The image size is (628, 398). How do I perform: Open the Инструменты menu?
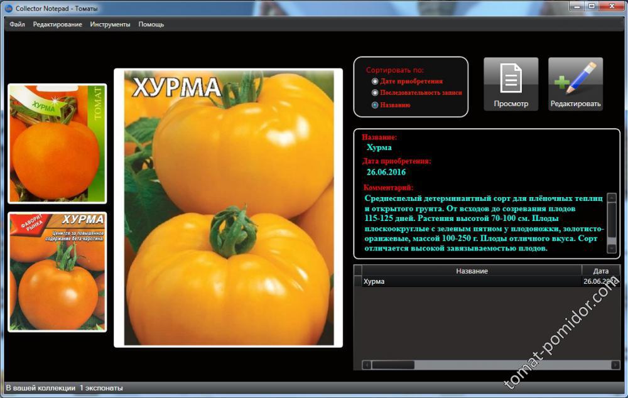pyautogui.click(x=110, y=24)
